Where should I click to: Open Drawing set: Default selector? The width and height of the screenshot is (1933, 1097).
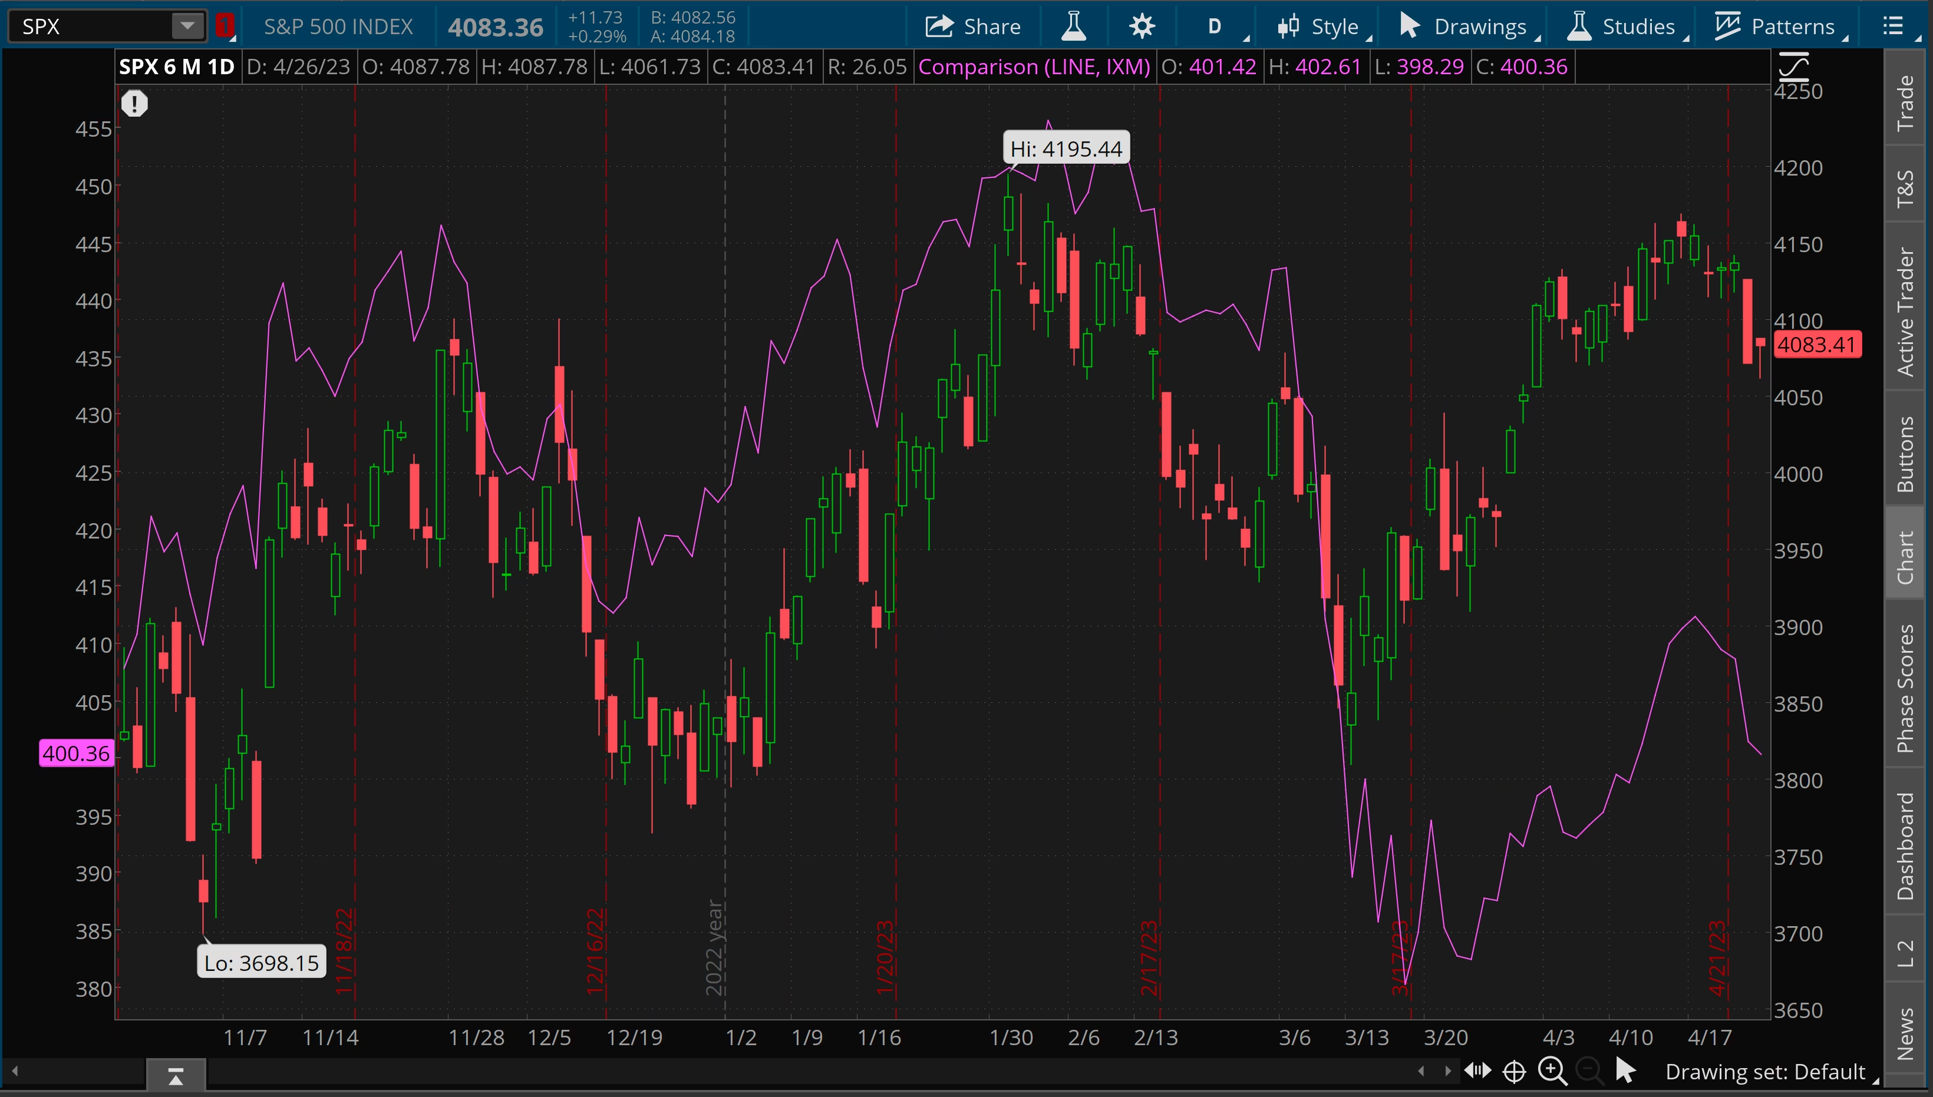[x=1770, y=1072]
